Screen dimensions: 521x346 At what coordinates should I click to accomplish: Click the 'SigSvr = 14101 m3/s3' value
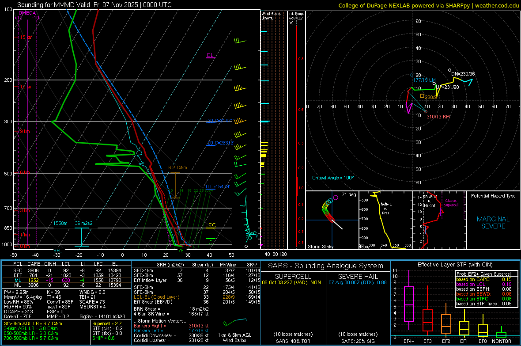[102, 316]
